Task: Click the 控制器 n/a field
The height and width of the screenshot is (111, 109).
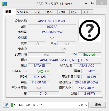Action: (52, 38)
